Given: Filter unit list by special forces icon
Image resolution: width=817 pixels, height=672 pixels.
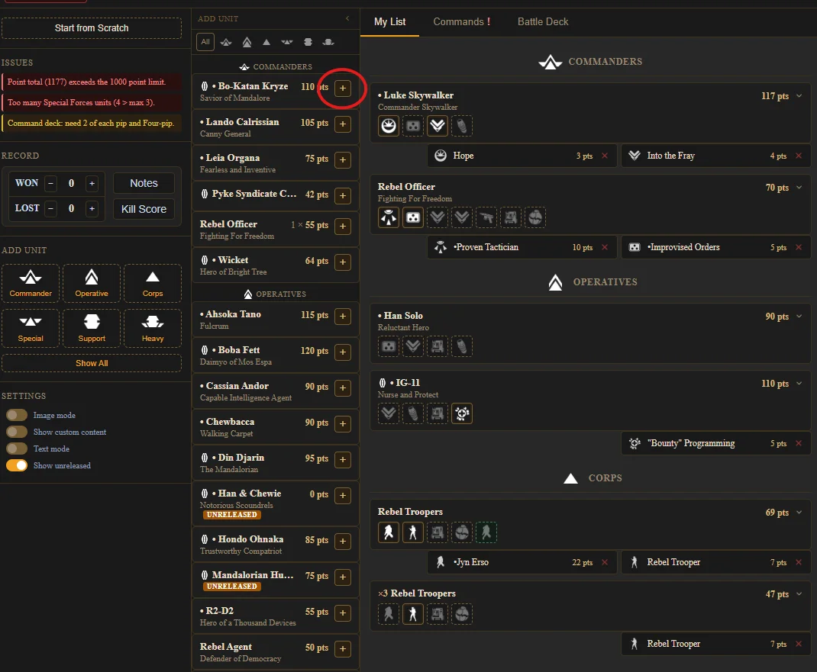Looking at the screenshot, I should pos(286,42).
